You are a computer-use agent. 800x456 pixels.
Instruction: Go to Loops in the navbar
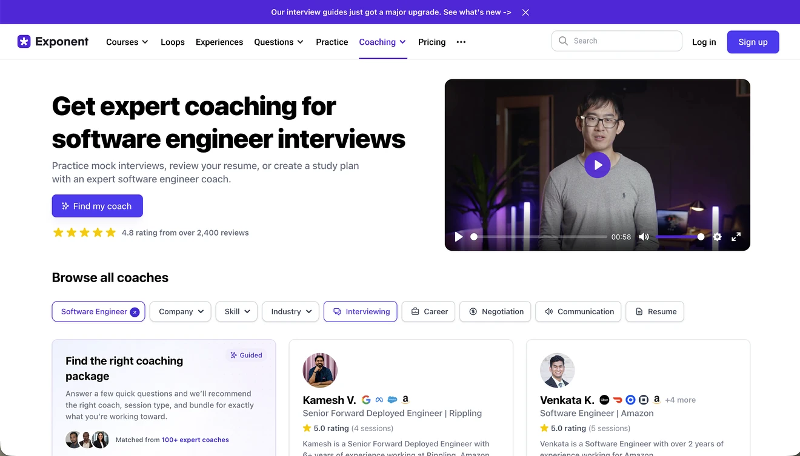(173, 42)
